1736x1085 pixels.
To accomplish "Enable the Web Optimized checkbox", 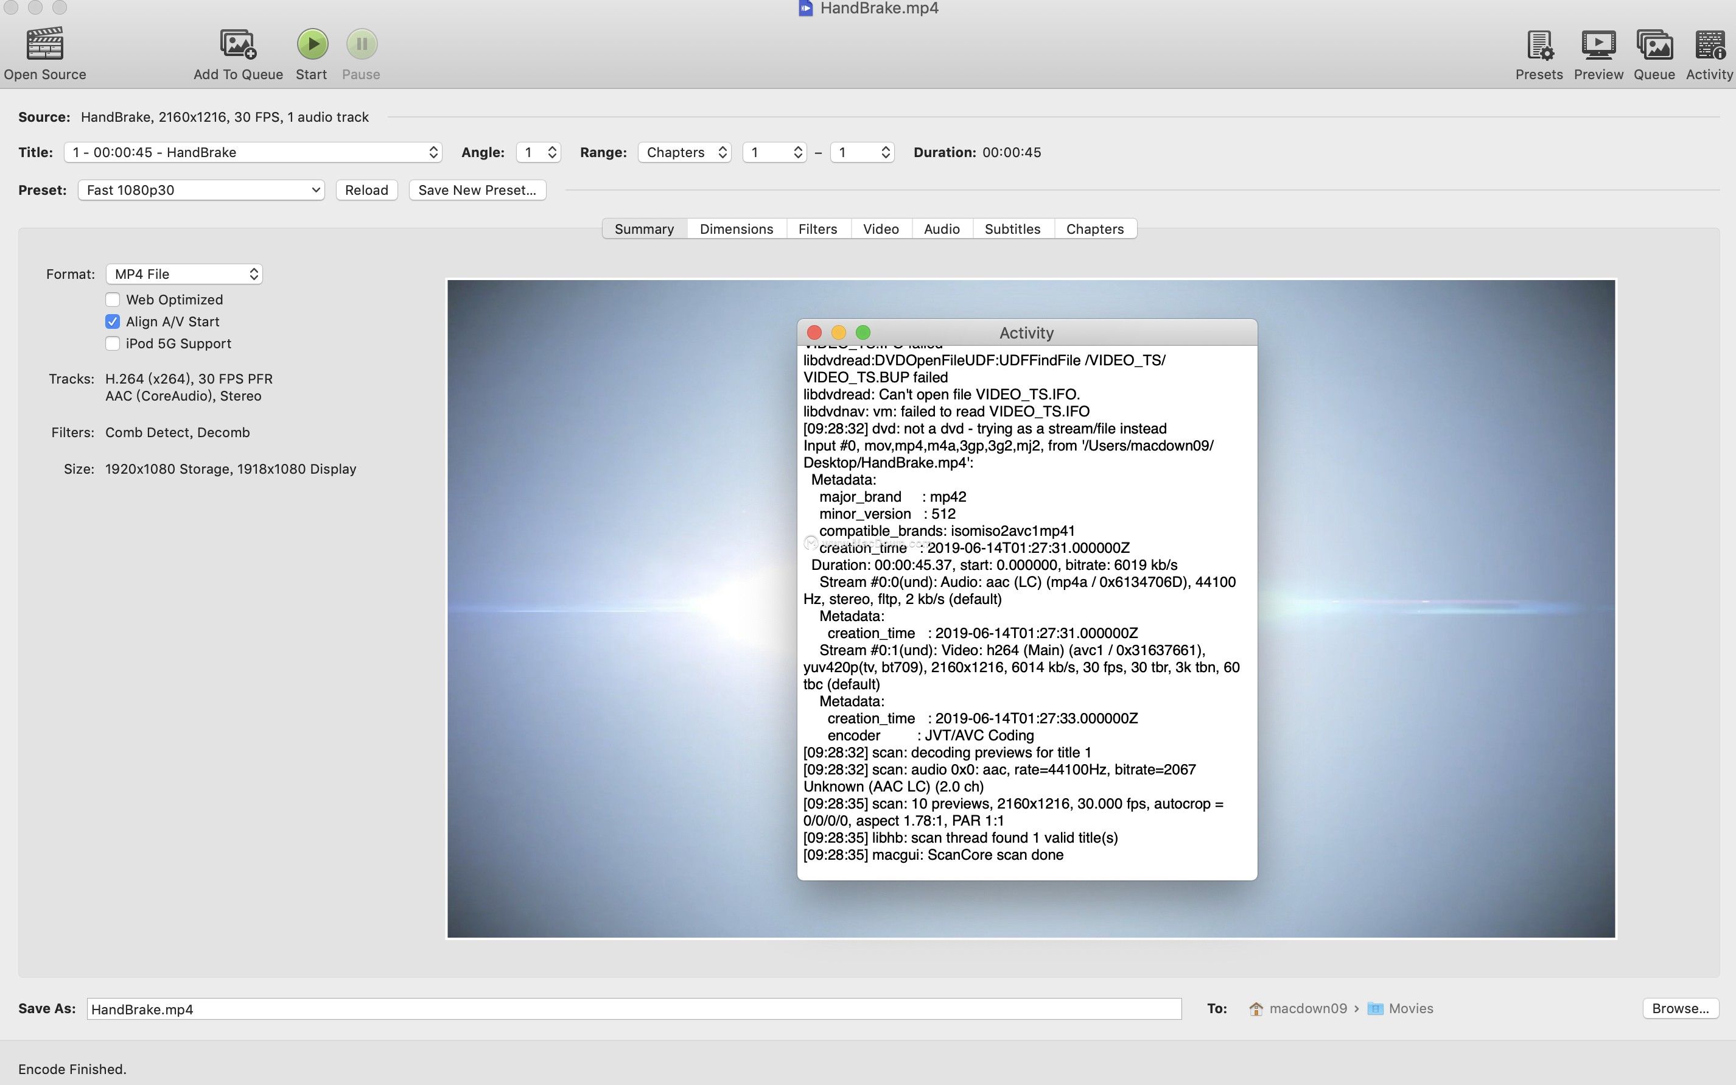I will click(x=113, y=299).
